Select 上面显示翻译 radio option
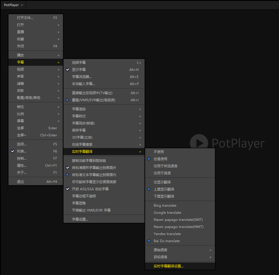This screenshot has height=275, width=279. pos(180,189)
